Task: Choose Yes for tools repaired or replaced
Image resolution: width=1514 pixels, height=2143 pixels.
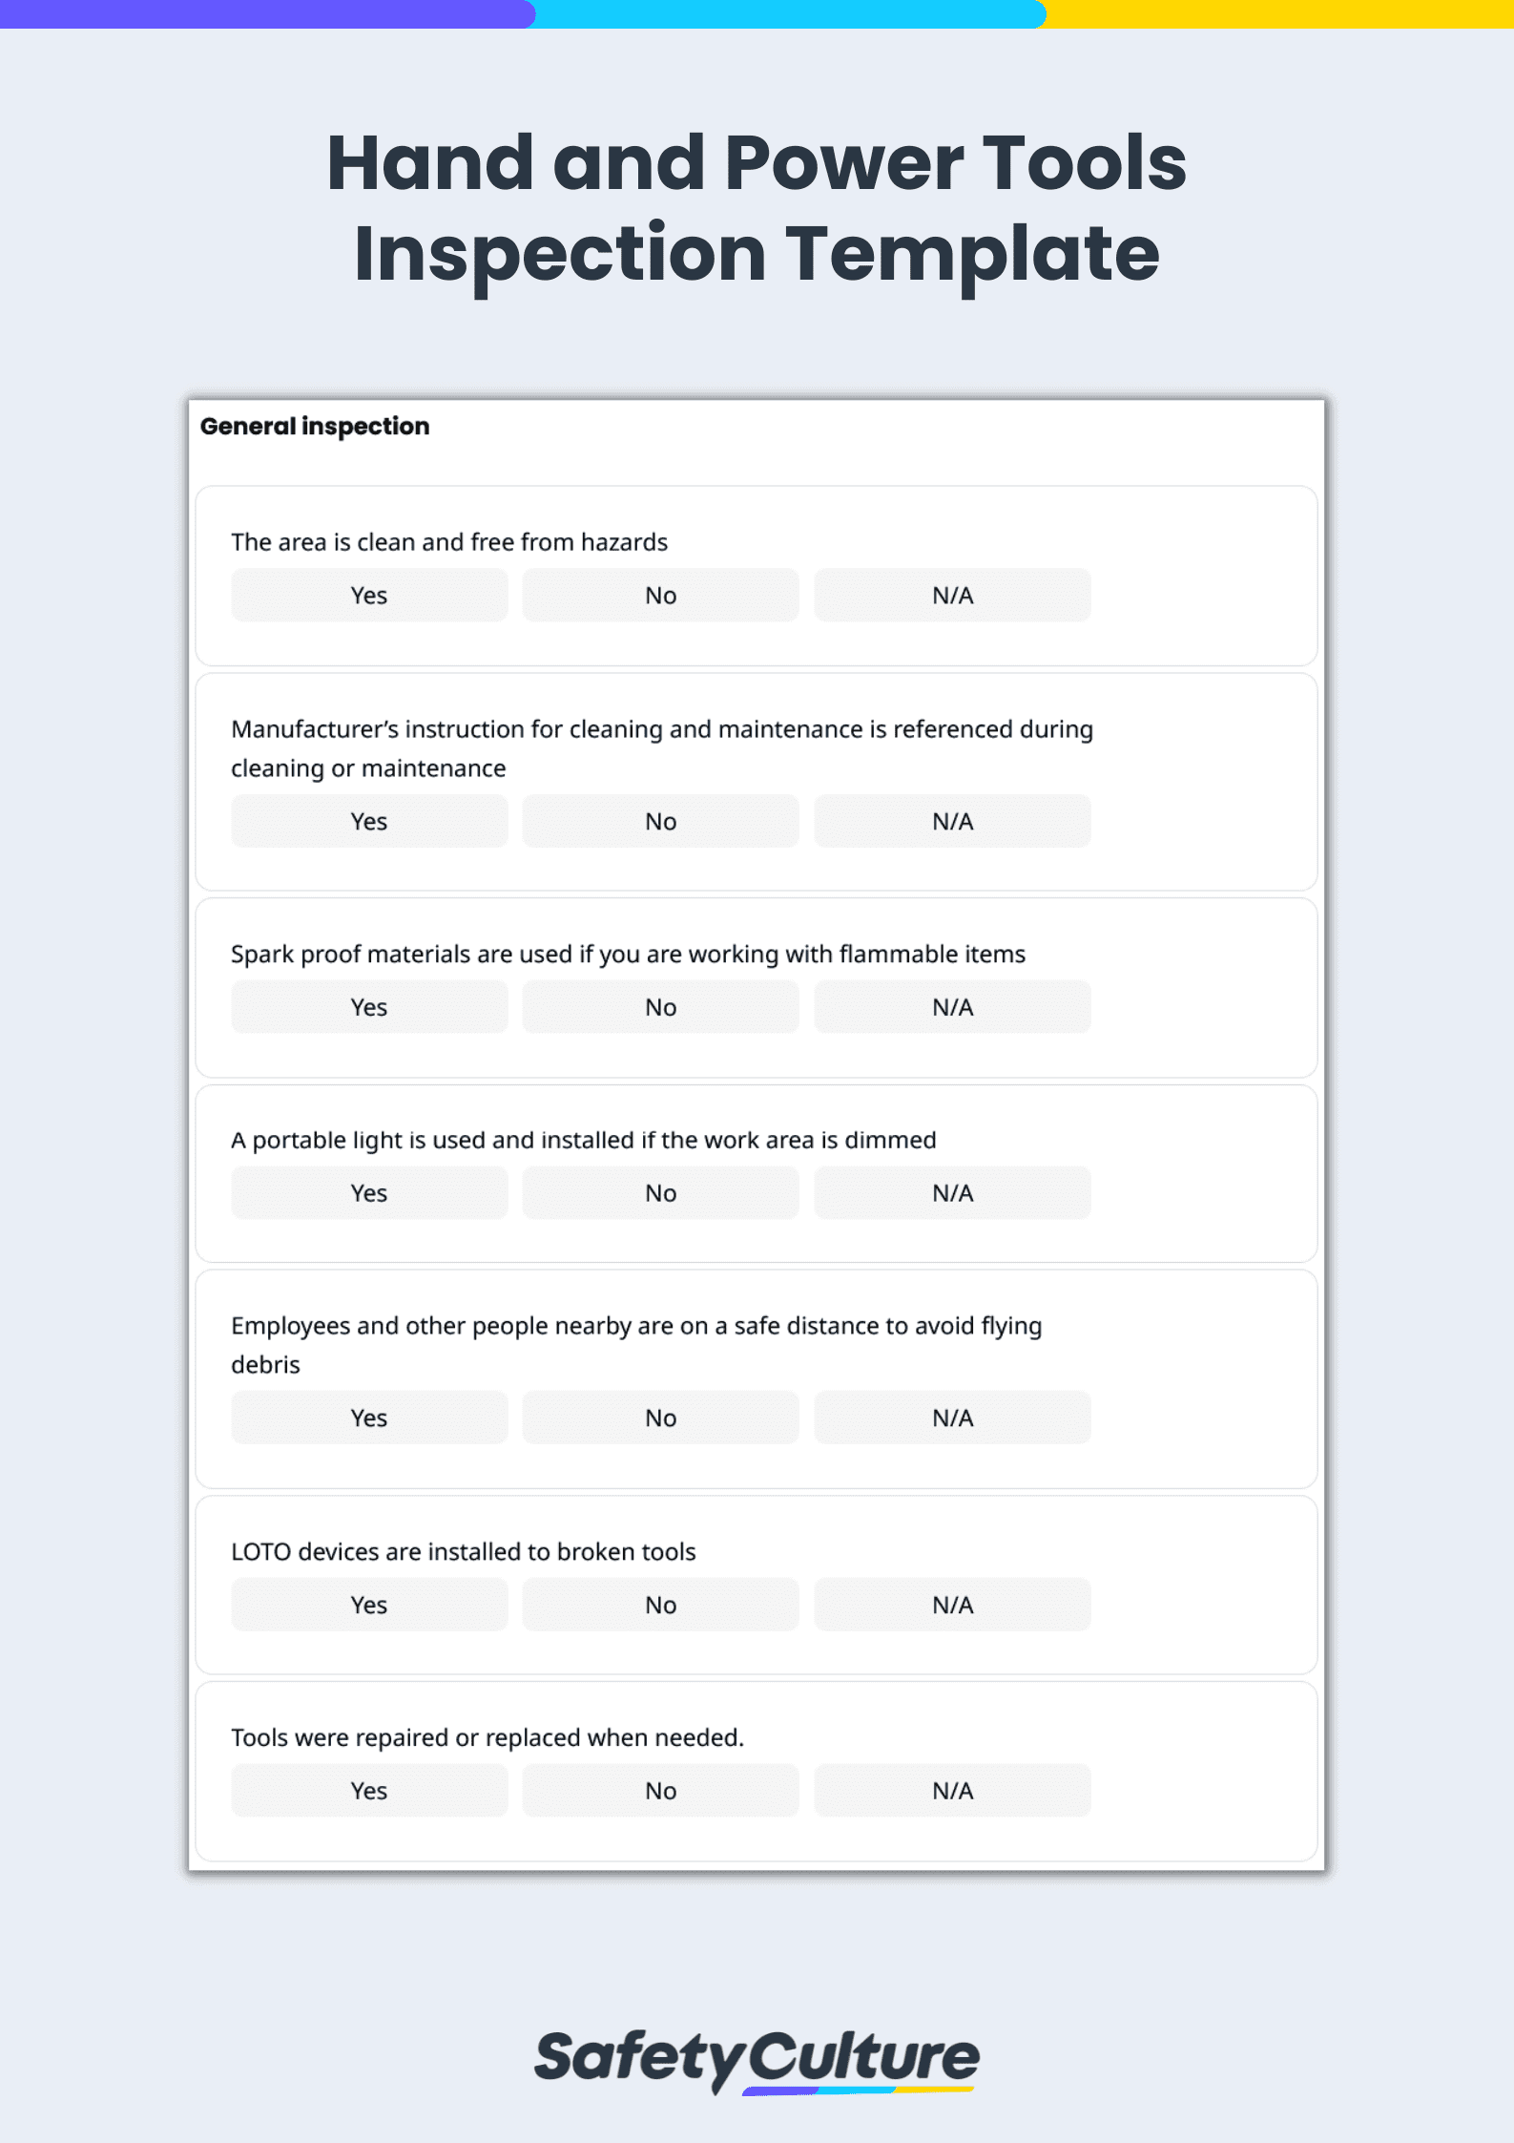Action: click(369, 1791)
